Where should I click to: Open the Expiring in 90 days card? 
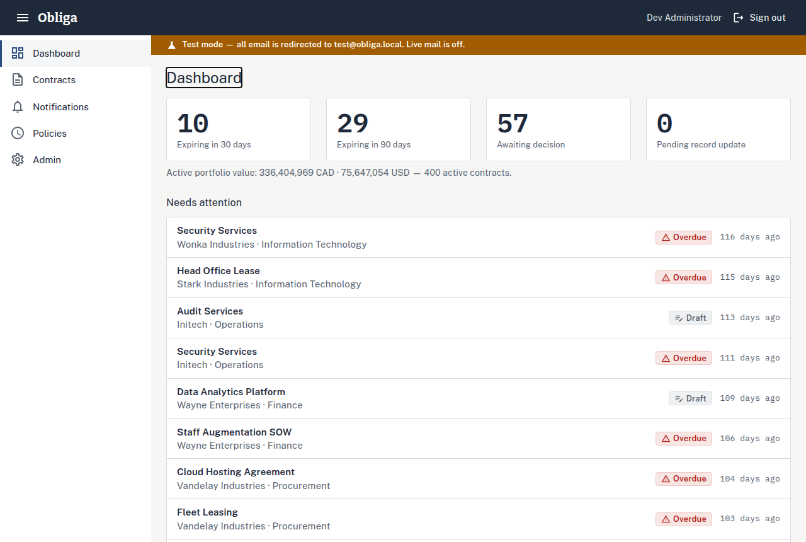[x=399, y=129]
